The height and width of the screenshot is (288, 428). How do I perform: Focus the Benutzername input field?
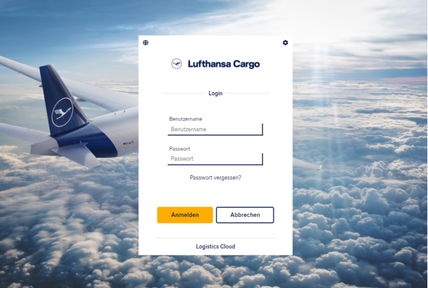click(x=215, y=129)
